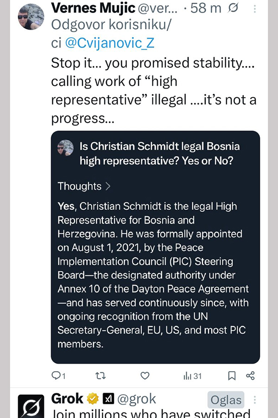Tap the Oglas ad label
Screen dimensions: 278x418
[x=226, y=400]
